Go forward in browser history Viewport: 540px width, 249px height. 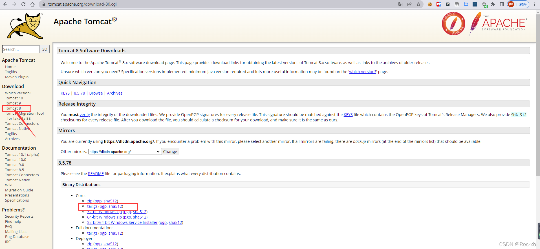tap(14, 4)
